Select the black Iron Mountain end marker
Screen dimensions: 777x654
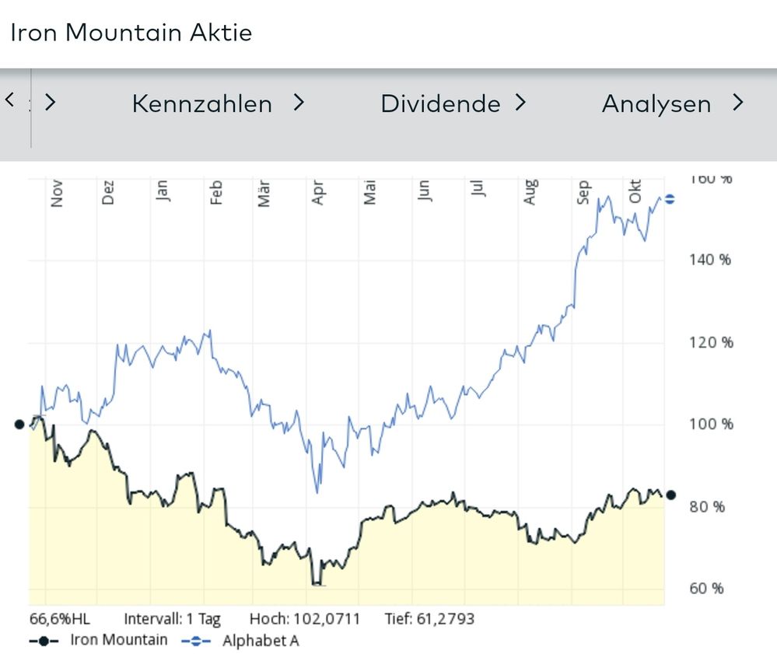[x=671, y=495]
